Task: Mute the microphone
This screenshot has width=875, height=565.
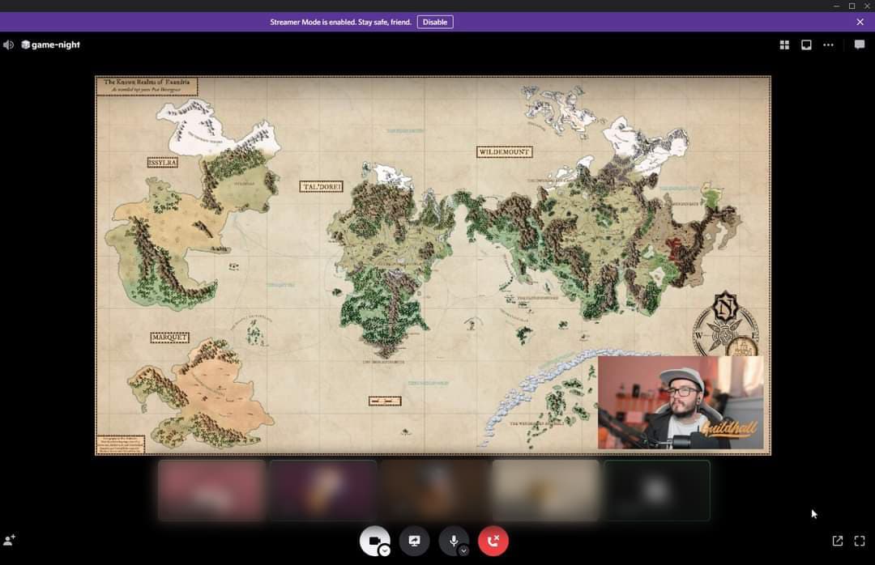Action: tap(454, 541)
